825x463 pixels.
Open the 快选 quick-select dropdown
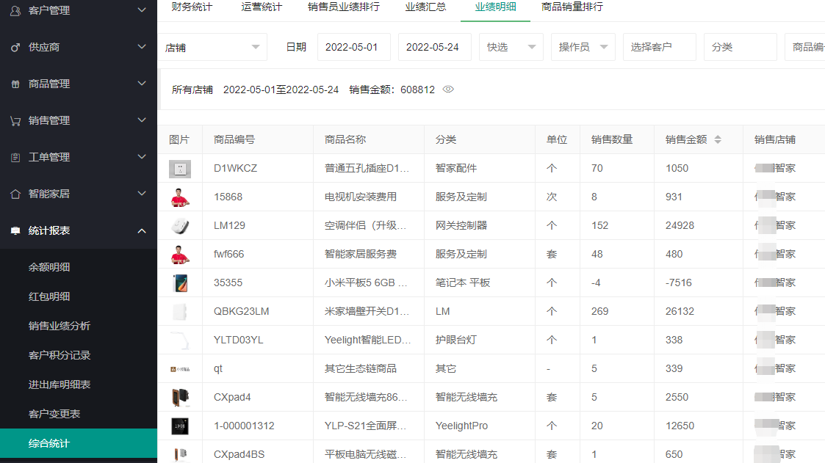(511, 47)
